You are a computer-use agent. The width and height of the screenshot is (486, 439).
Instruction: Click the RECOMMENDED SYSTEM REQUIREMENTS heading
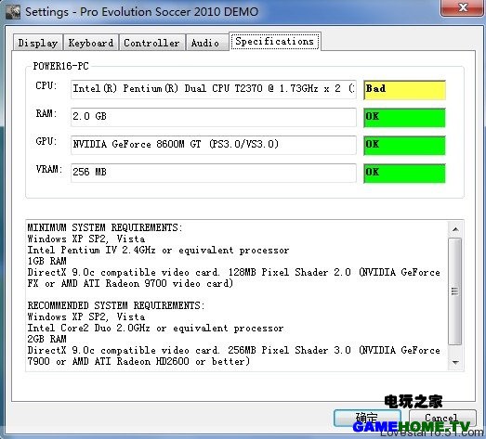coord(116,305)
